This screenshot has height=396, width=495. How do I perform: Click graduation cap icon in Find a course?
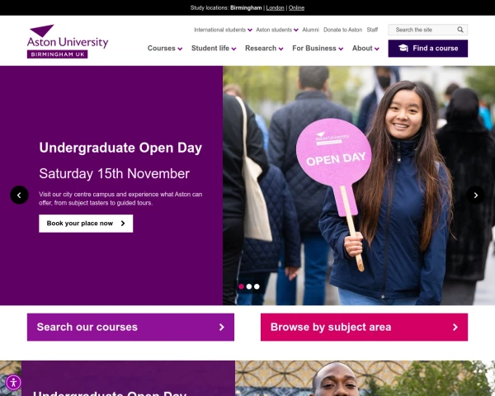(x=403, y=48)
